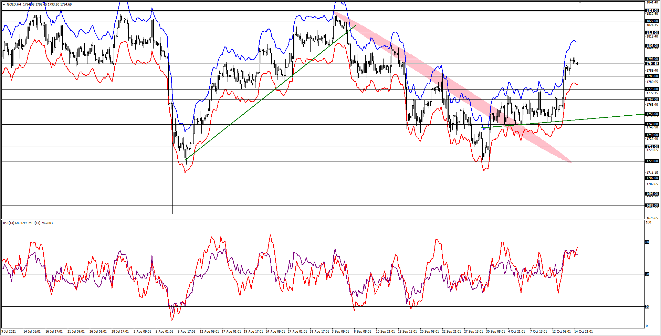The width and height of the screenshot is (661, 336).
Task: Select the 1740.00 price level label
Action: tap(652, 135)
